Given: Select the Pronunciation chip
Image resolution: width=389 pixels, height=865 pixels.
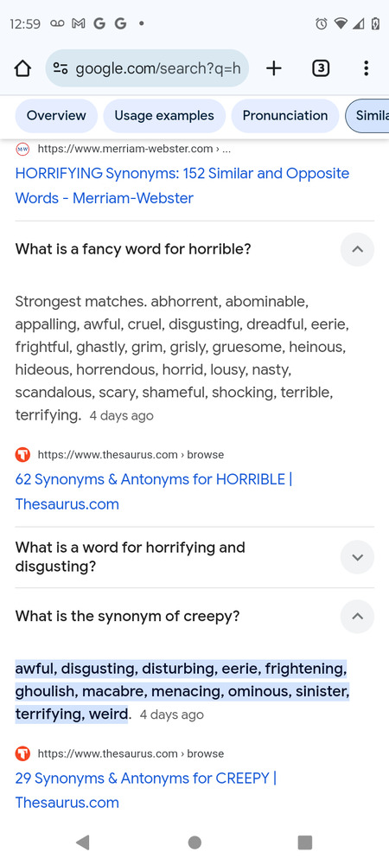Looking at the screenshot, I should pyautogui.click(x=285, y=116).
